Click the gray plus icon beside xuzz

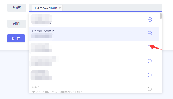(150, 89)
